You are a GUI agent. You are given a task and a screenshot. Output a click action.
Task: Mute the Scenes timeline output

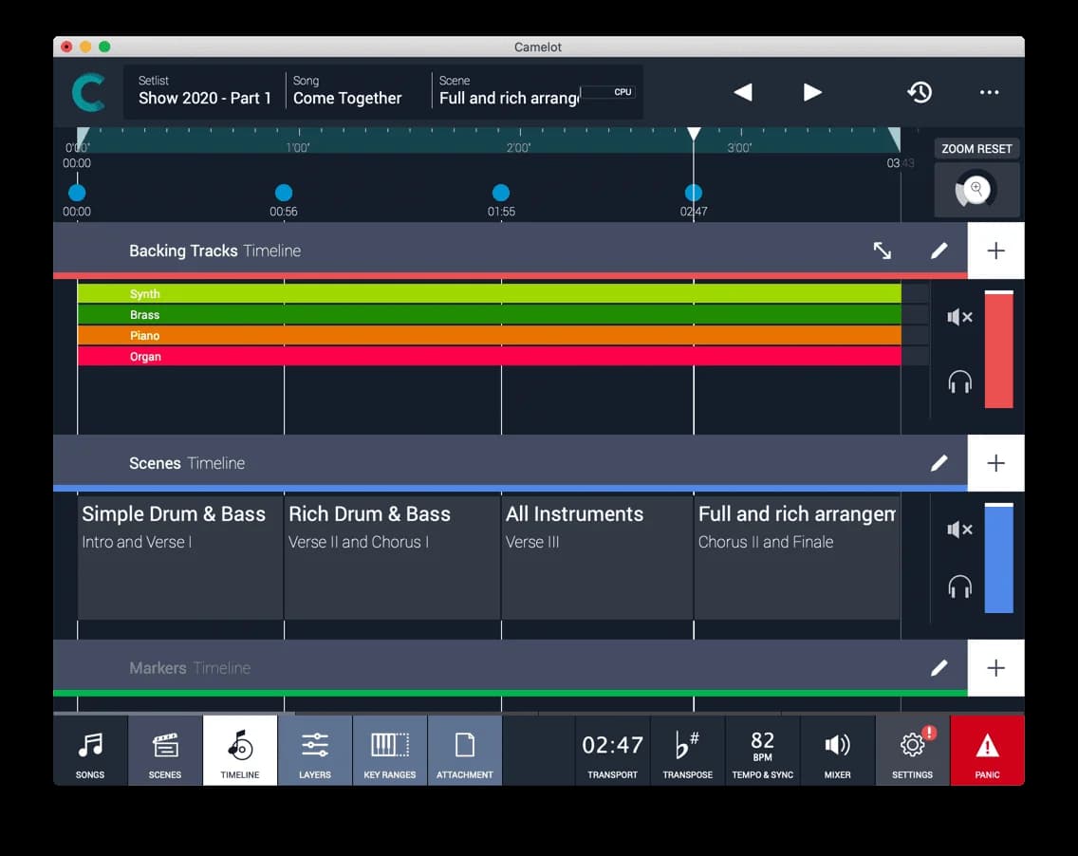959,530
